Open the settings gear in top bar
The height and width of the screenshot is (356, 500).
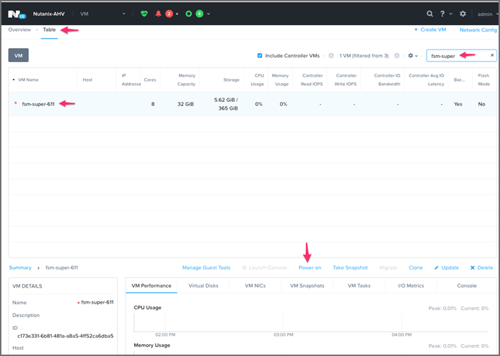(x=463, y=14)
